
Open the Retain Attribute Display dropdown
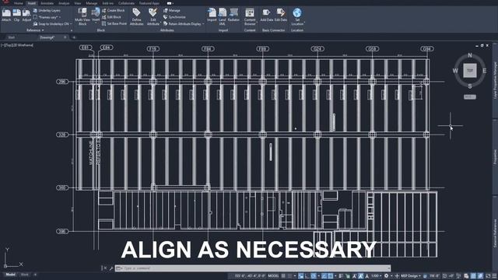(x=203, y=24)
